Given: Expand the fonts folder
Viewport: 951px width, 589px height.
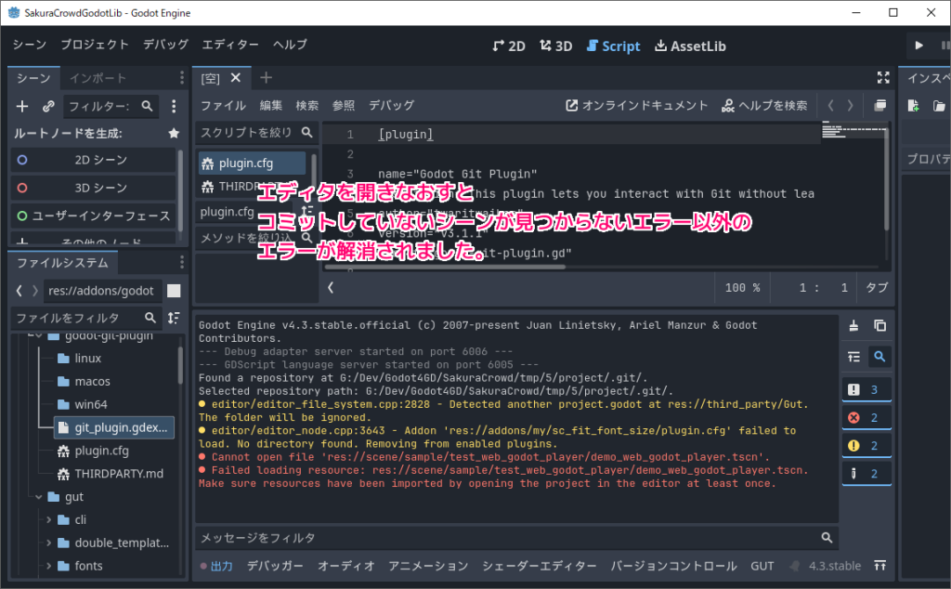Looking at the screenshot, I should [49, 566].
